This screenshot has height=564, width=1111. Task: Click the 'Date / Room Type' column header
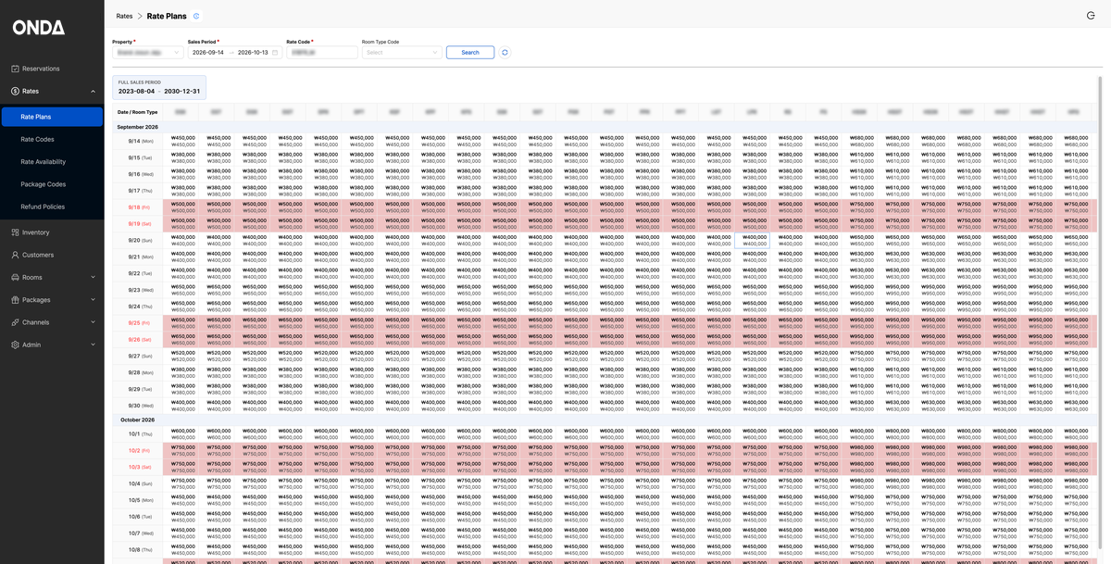(x=136, y=111)
